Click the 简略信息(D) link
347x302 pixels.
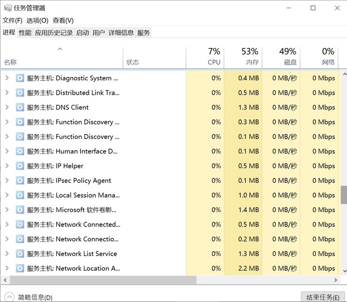click(x=35, y=297)
